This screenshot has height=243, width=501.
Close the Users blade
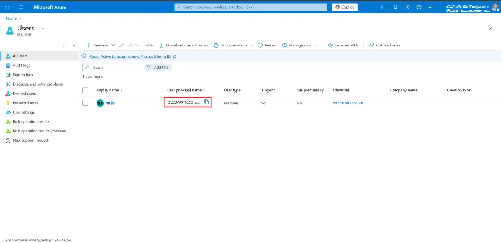pyautogui.click(x=490, y=28)
